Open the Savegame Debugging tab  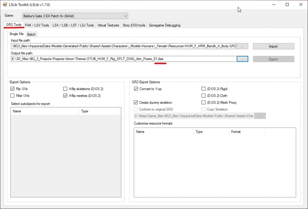pos(164,25)
